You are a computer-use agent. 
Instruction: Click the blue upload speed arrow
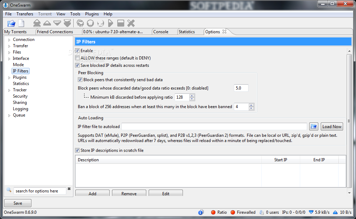(335, 212)
